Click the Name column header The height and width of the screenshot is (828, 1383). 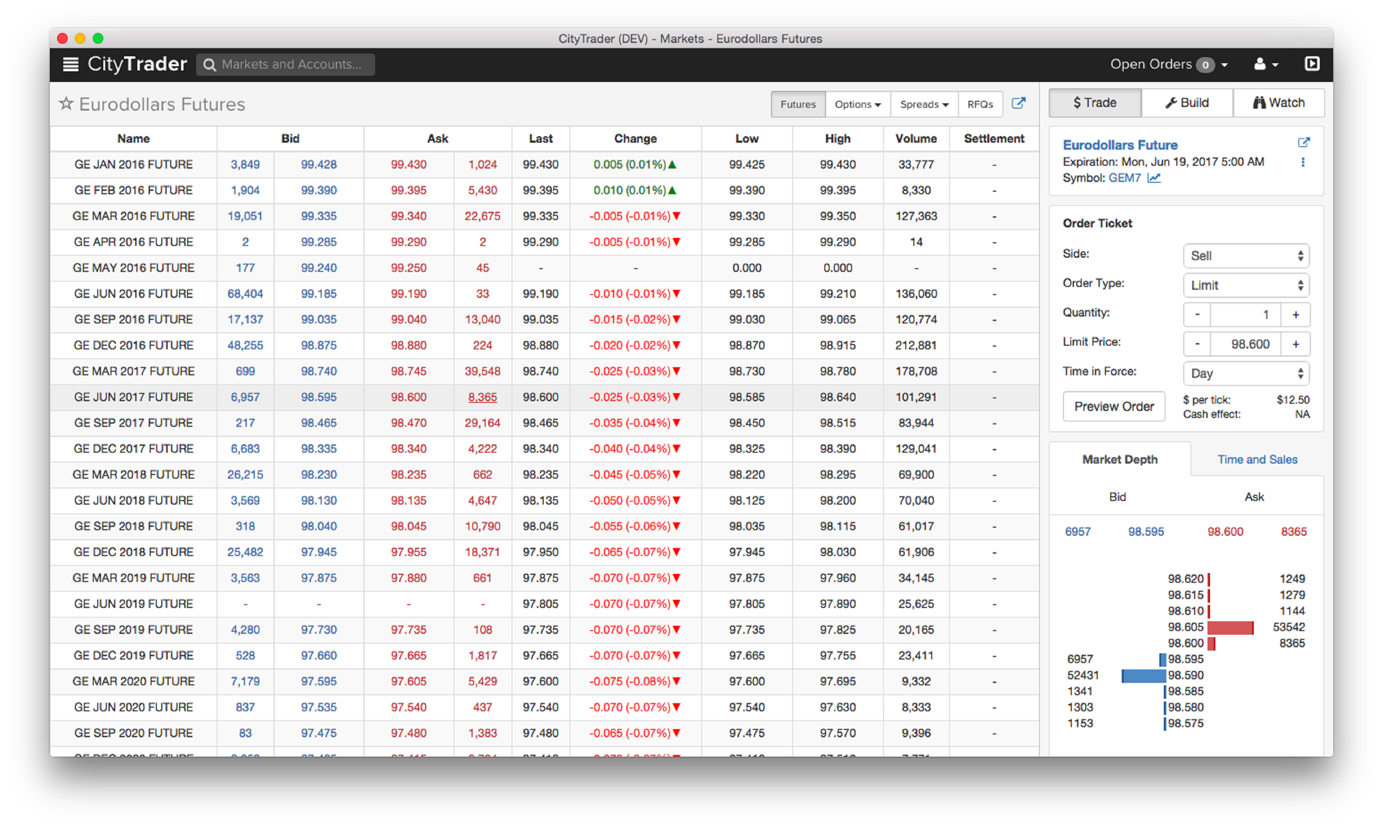133,138
